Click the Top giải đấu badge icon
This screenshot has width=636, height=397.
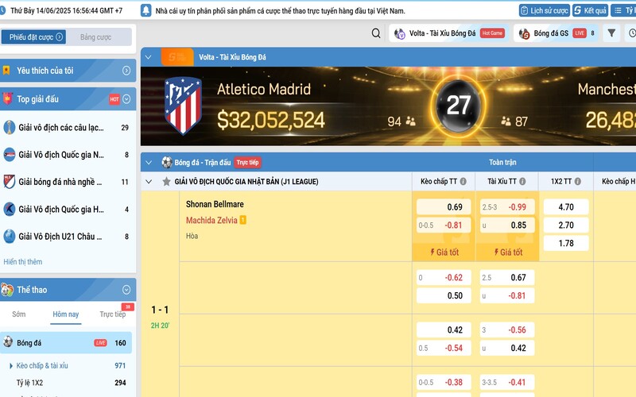click(7, 98)
